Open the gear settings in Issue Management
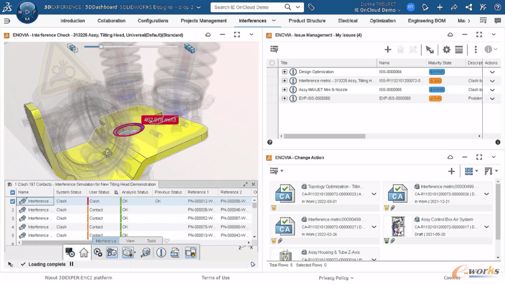505x284 pixels. tap(446, 49)
